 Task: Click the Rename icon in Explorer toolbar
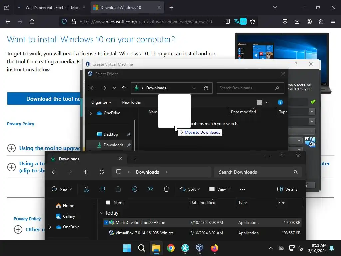(134, 189)
